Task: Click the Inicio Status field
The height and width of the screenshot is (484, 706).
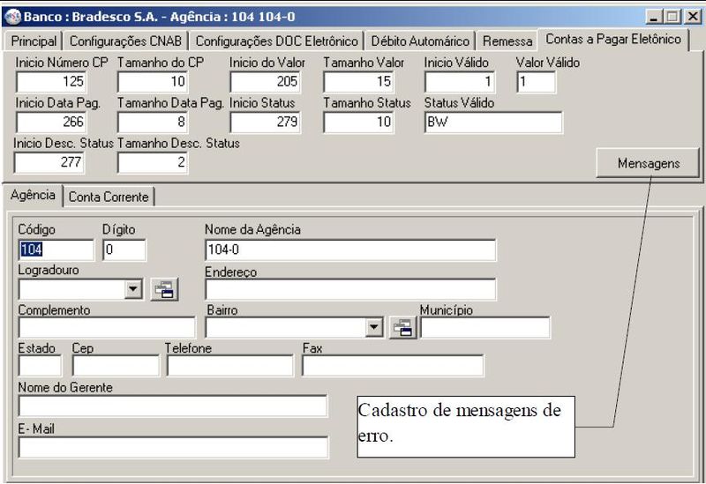Action: (x=265, y=122)
